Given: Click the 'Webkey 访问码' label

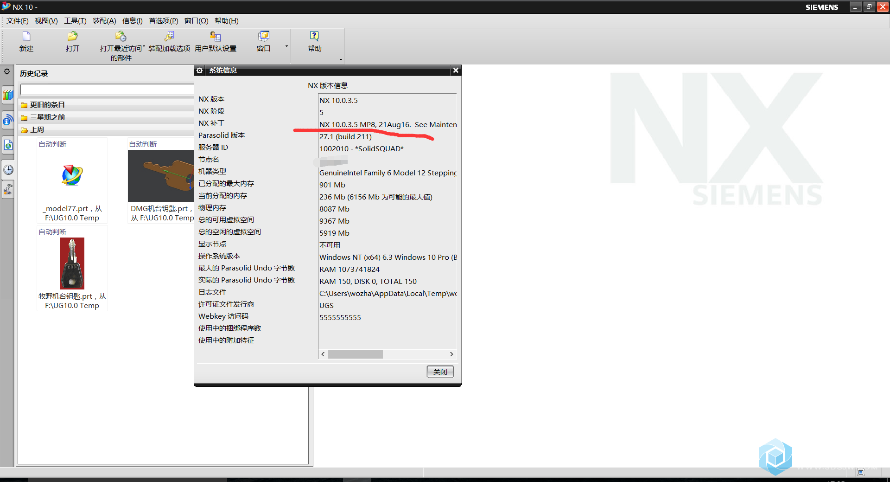Looking at the screenshot, I should (x=223, y=316).
